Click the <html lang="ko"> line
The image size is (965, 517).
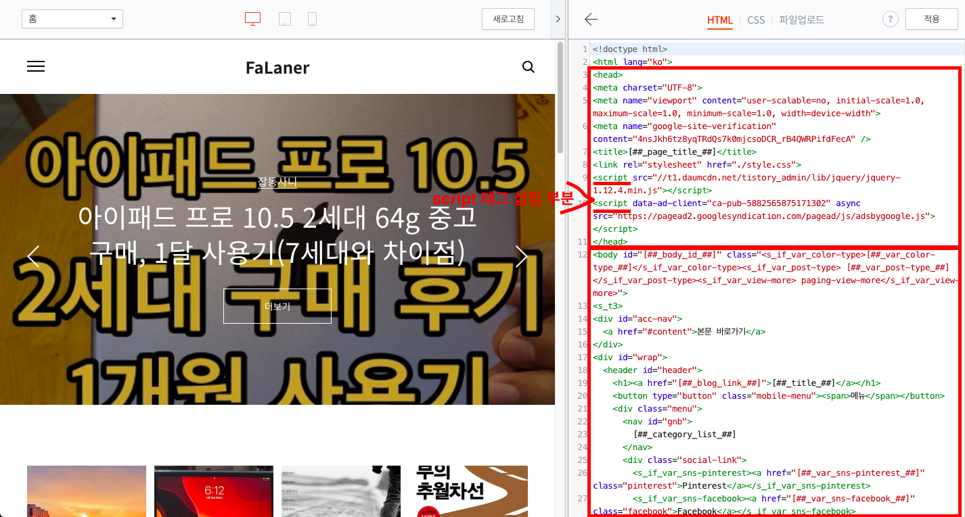pos(631,62)
